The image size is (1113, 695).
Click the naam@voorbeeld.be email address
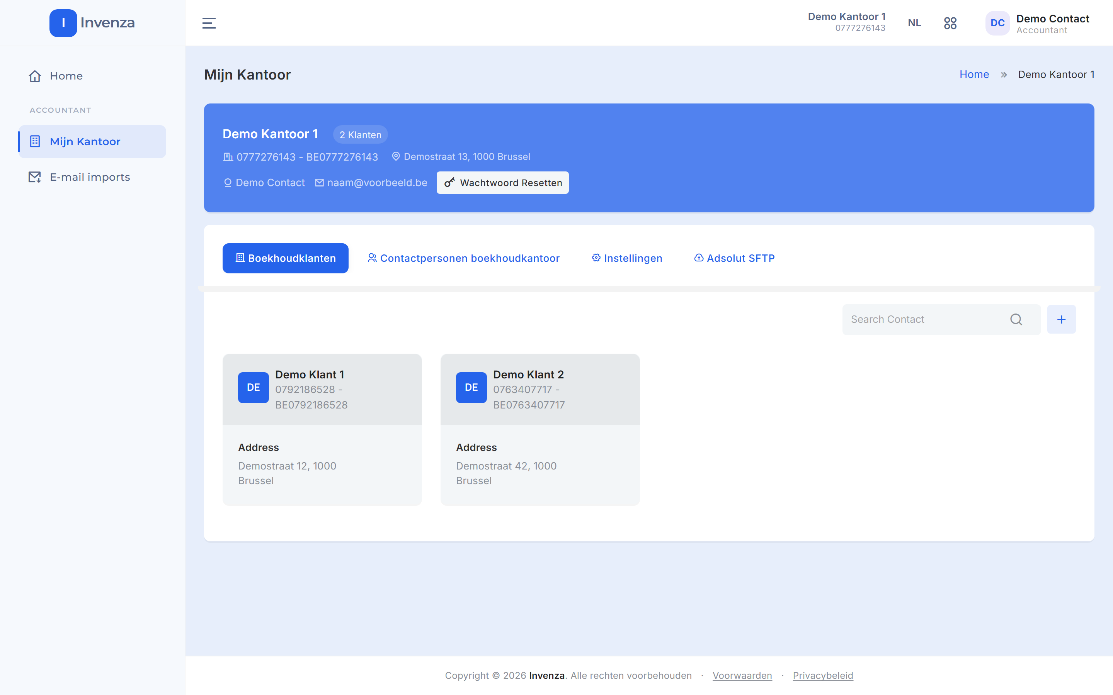click(377, 183)
